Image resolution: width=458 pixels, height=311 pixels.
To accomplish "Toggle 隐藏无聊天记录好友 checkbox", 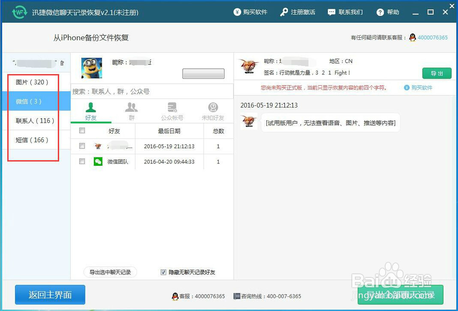I will [164, 272].
